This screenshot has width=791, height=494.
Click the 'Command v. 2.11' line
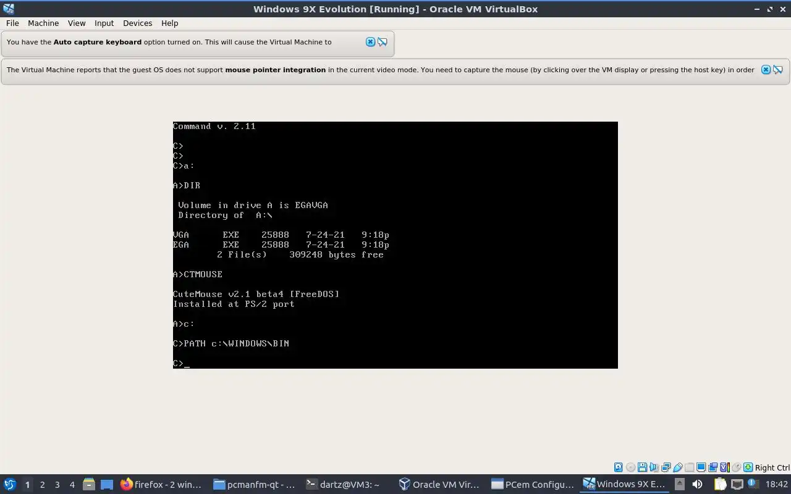coord(214,126)
